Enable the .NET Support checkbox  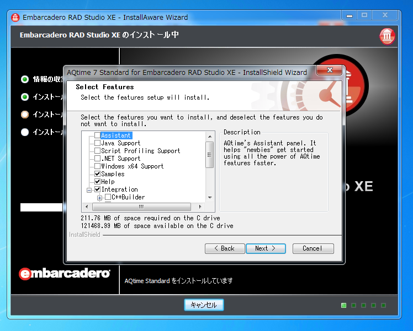click(98, 159)
